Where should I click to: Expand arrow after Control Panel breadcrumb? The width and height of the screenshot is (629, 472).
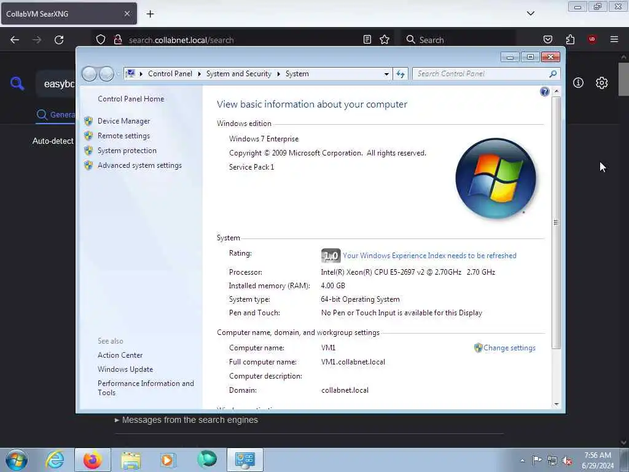pos(200,74)
